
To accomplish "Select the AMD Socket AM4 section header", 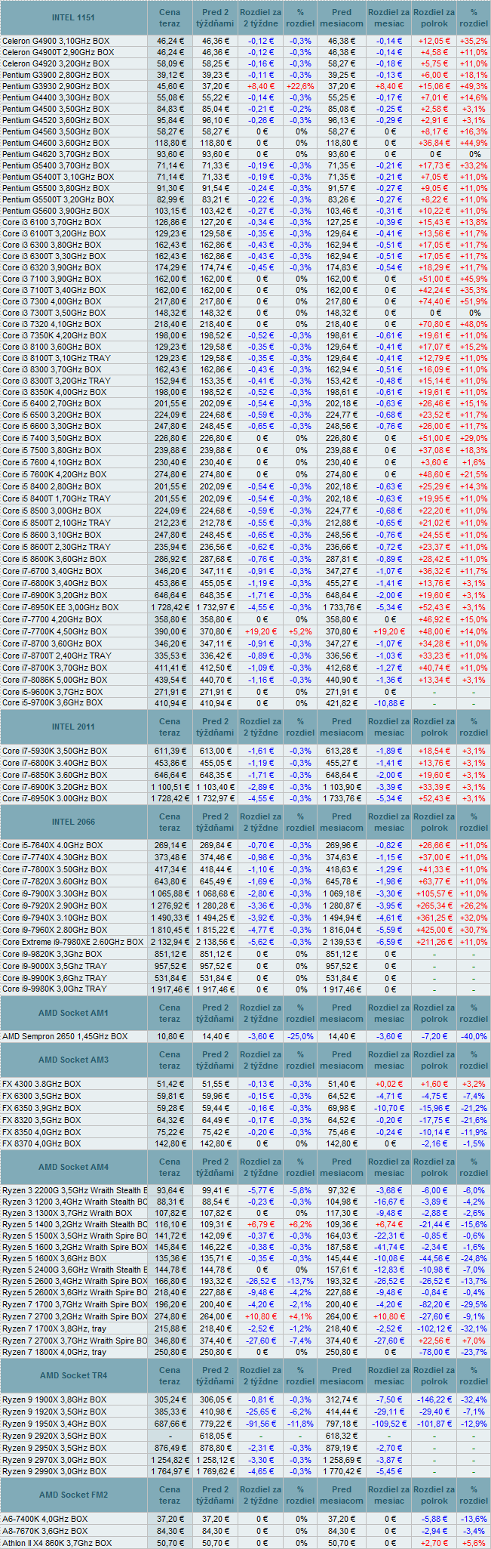I will 73,1167.
